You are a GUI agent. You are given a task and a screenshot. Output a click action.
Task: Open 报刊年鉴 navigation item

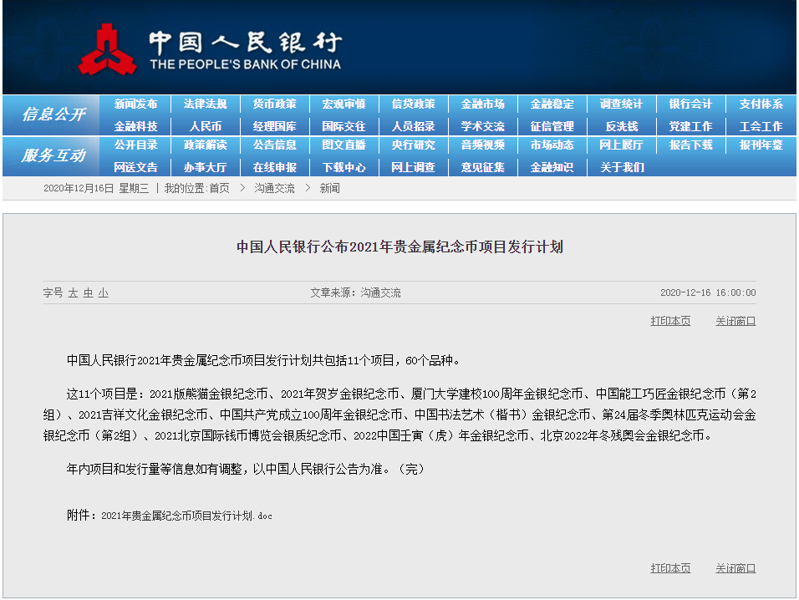pos(761,145)
